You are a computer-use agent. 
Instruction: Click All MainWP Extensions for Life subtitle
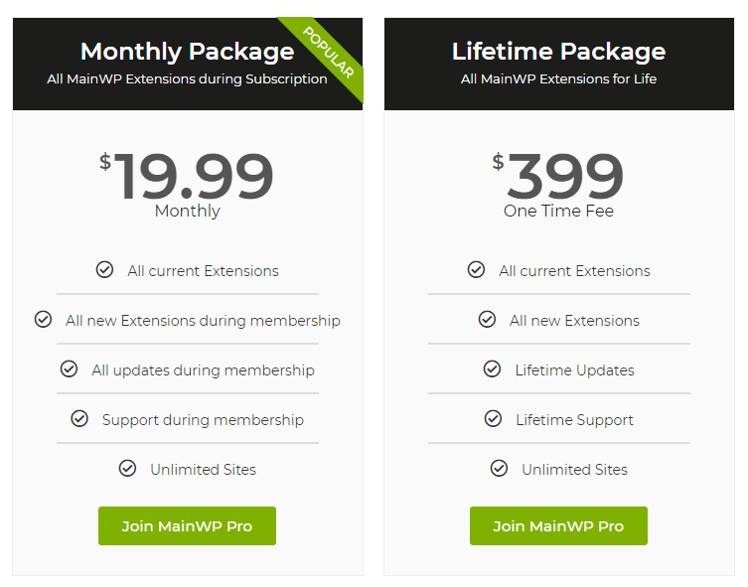point(558,79)
